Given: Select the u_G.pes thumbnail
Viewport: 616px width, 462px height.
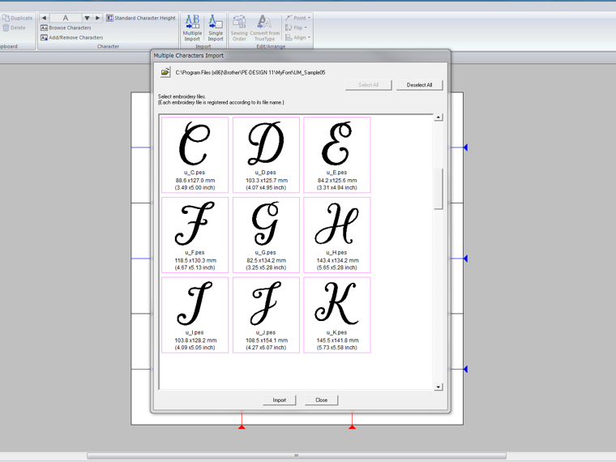Looking at the screenshot, I should point(266,235).
